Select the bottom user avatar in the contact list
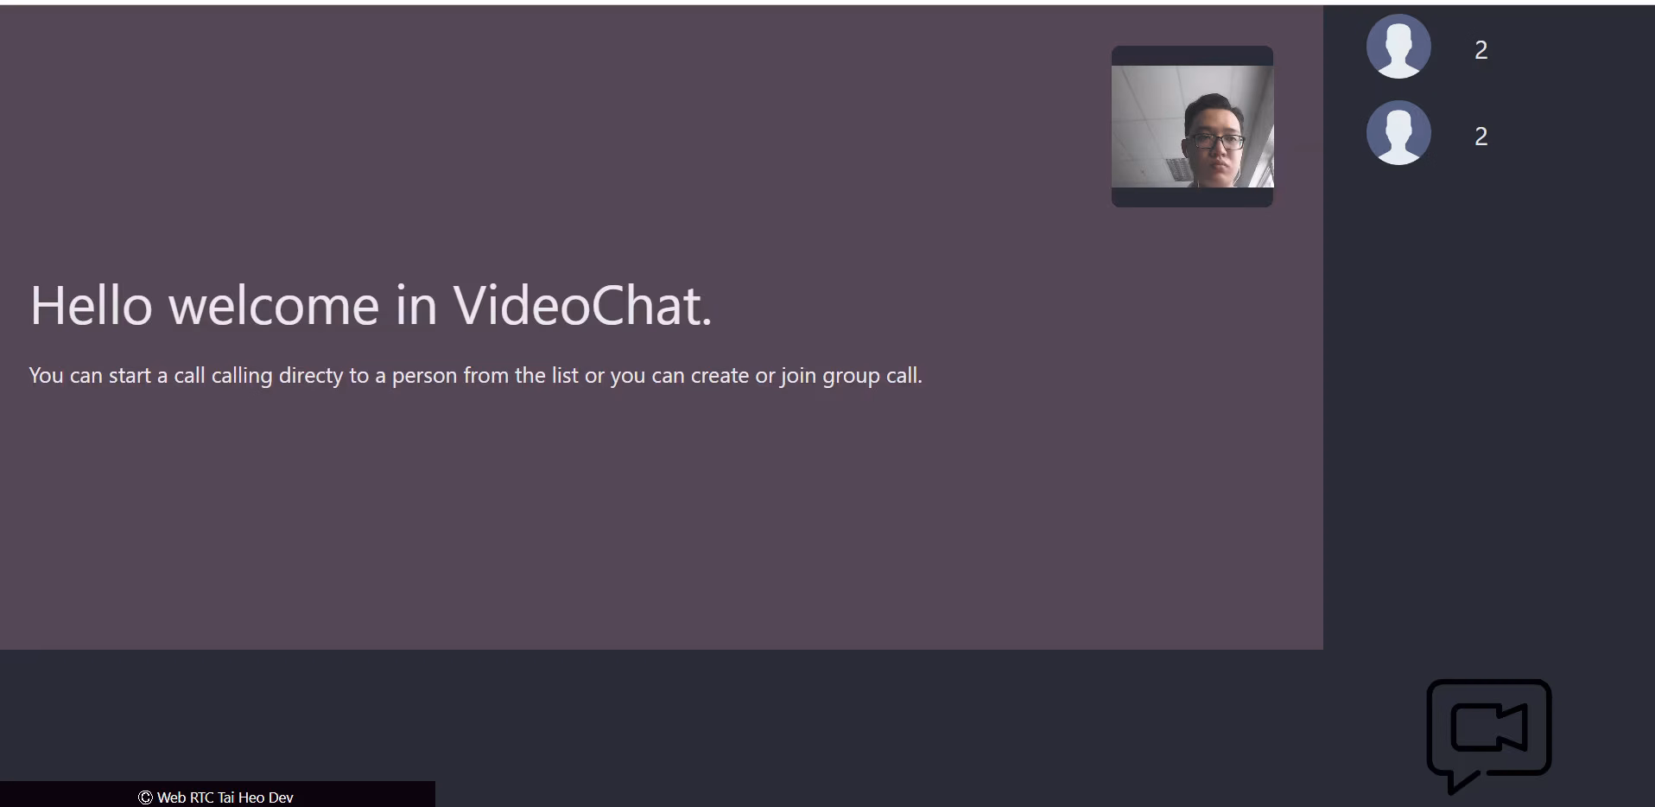Viewport: 1655px width, 807px height. 1398,133
